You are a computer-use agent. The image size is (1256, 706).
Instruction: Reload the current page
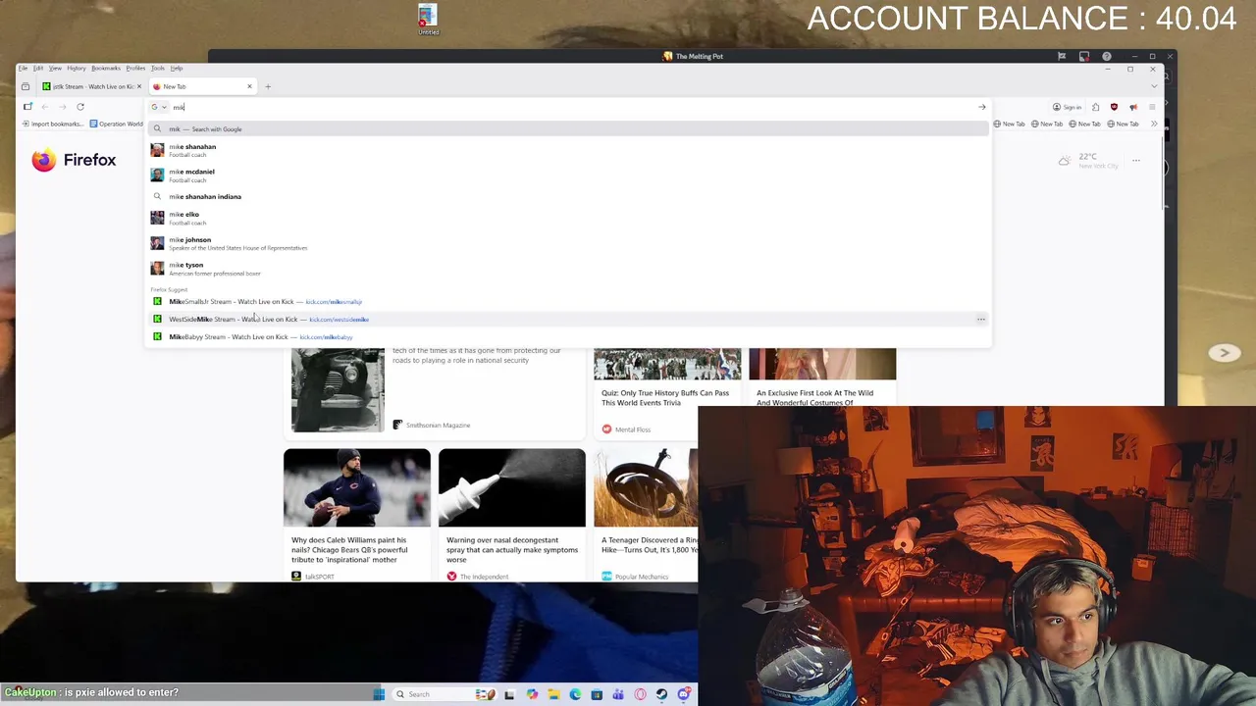[x=80, y=107]
